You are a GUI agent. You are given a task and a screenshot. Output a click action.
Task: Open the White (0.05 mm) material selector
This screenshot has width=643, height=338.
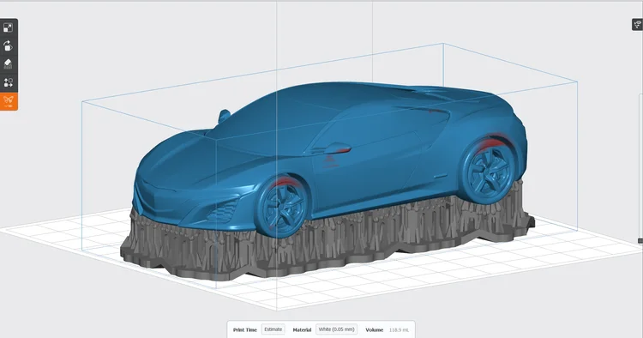coord(336,329)
